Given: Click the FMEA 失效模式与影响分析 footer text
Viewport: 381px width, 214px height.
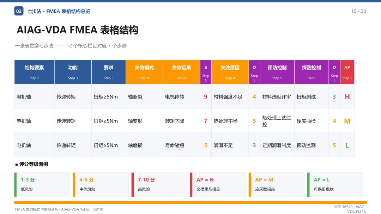Looking at the screenshot, I should (59, 209).
